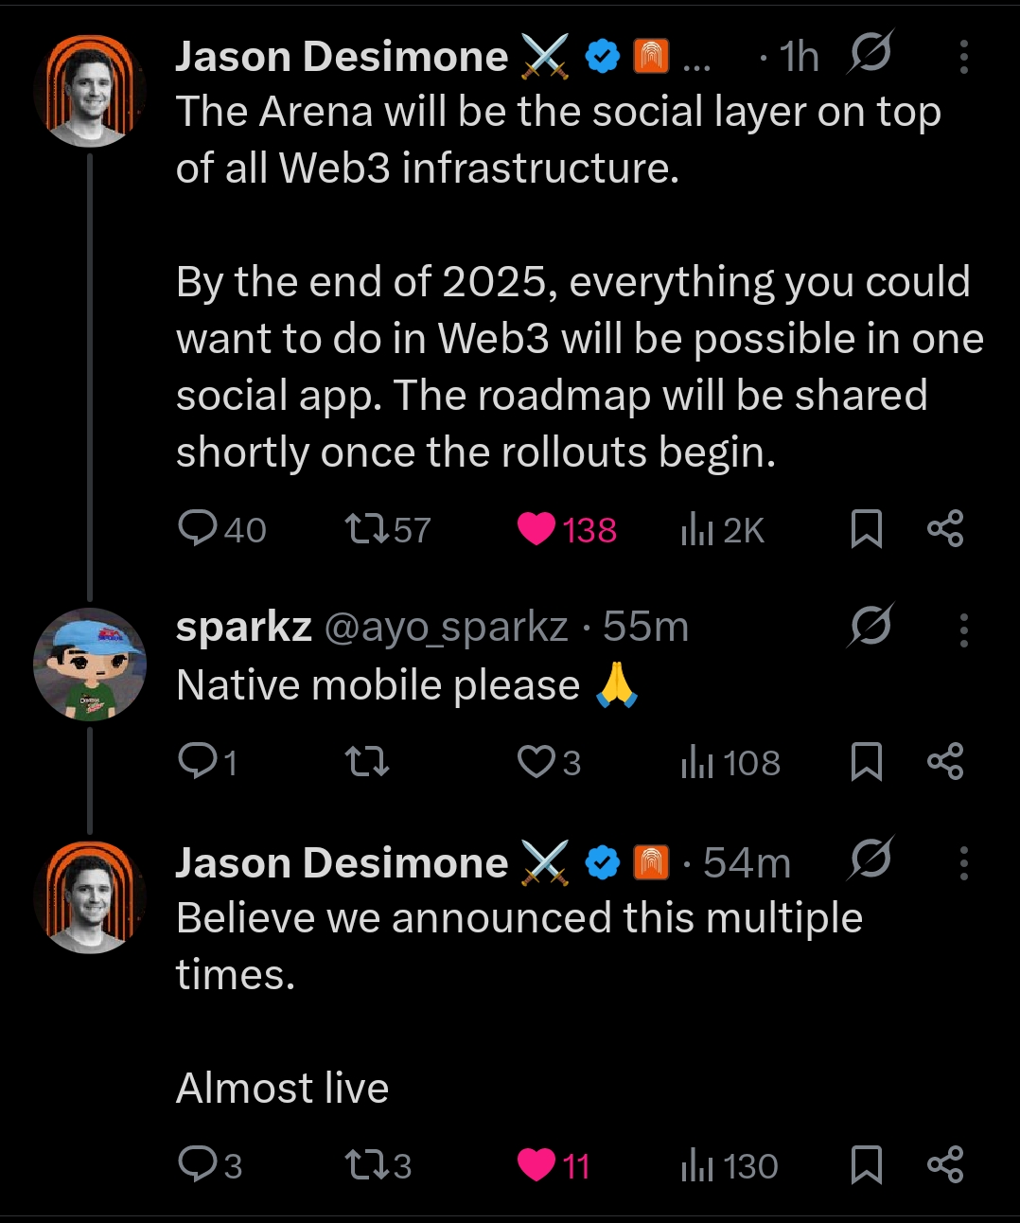The width and height of the screenshot is (1020, 1223).
Task: Open more options on 'Almost live' reply
Action: 963,863
